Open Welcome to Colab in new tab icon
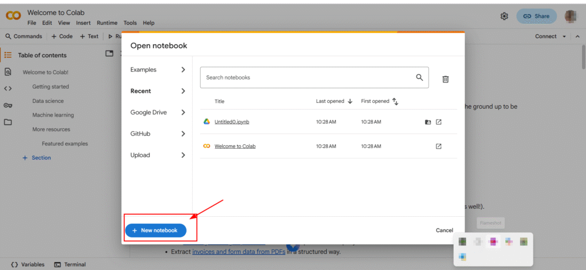This screenshot has height=270, width=586. (x=439, y=146)
